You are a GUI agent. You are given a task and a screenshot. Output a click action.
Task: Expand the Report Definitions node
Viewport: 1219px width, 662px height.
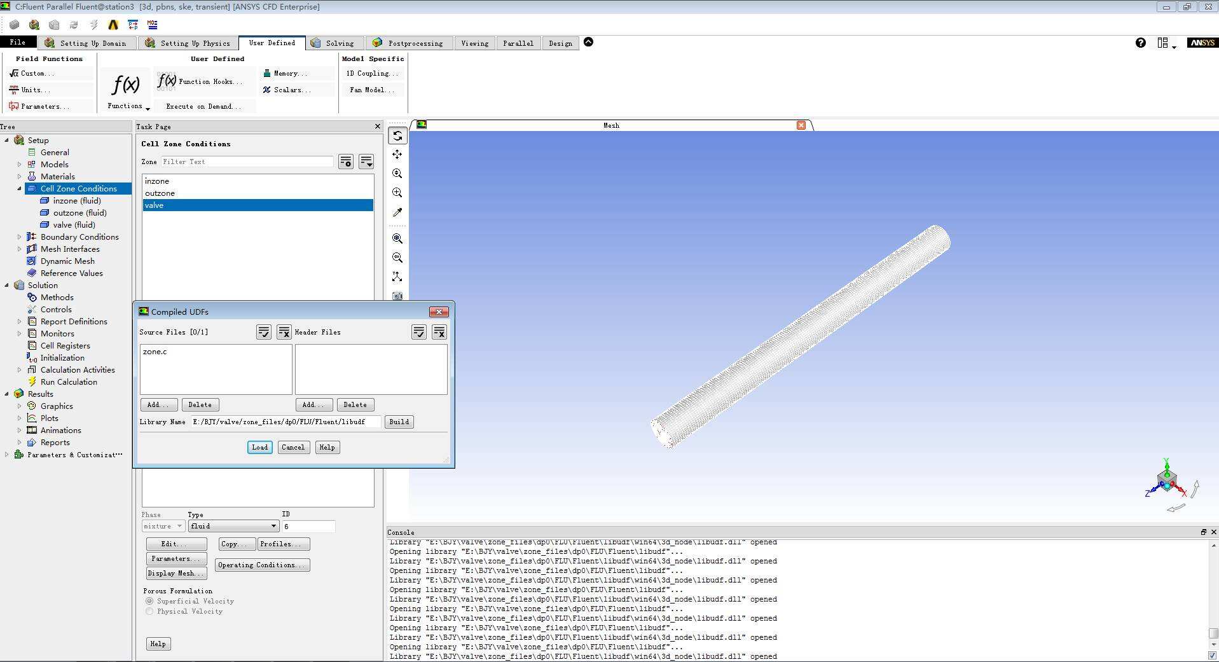coord(19,321)
